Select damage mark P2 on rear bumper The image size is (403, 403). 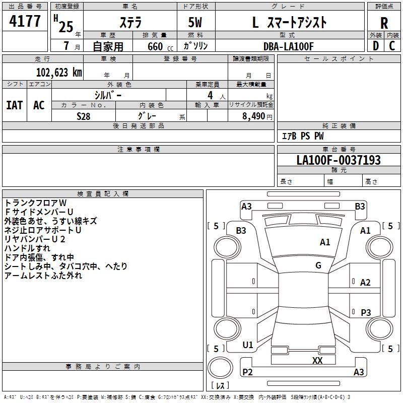[x=247, y=372]
